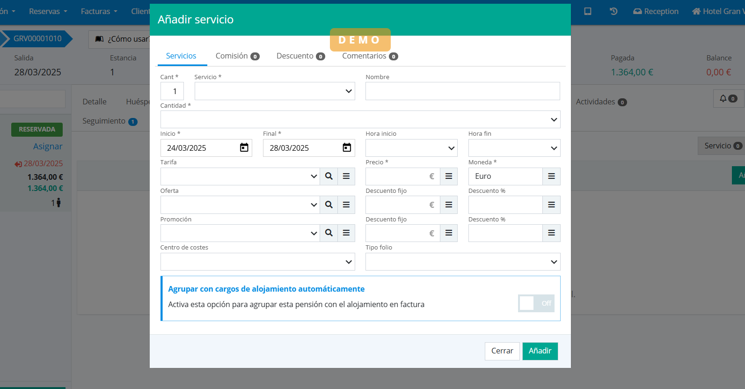This screenshot has width=745, height=389.
Task: Click search icon next to Tarifa field
Action: pos(329,176)
